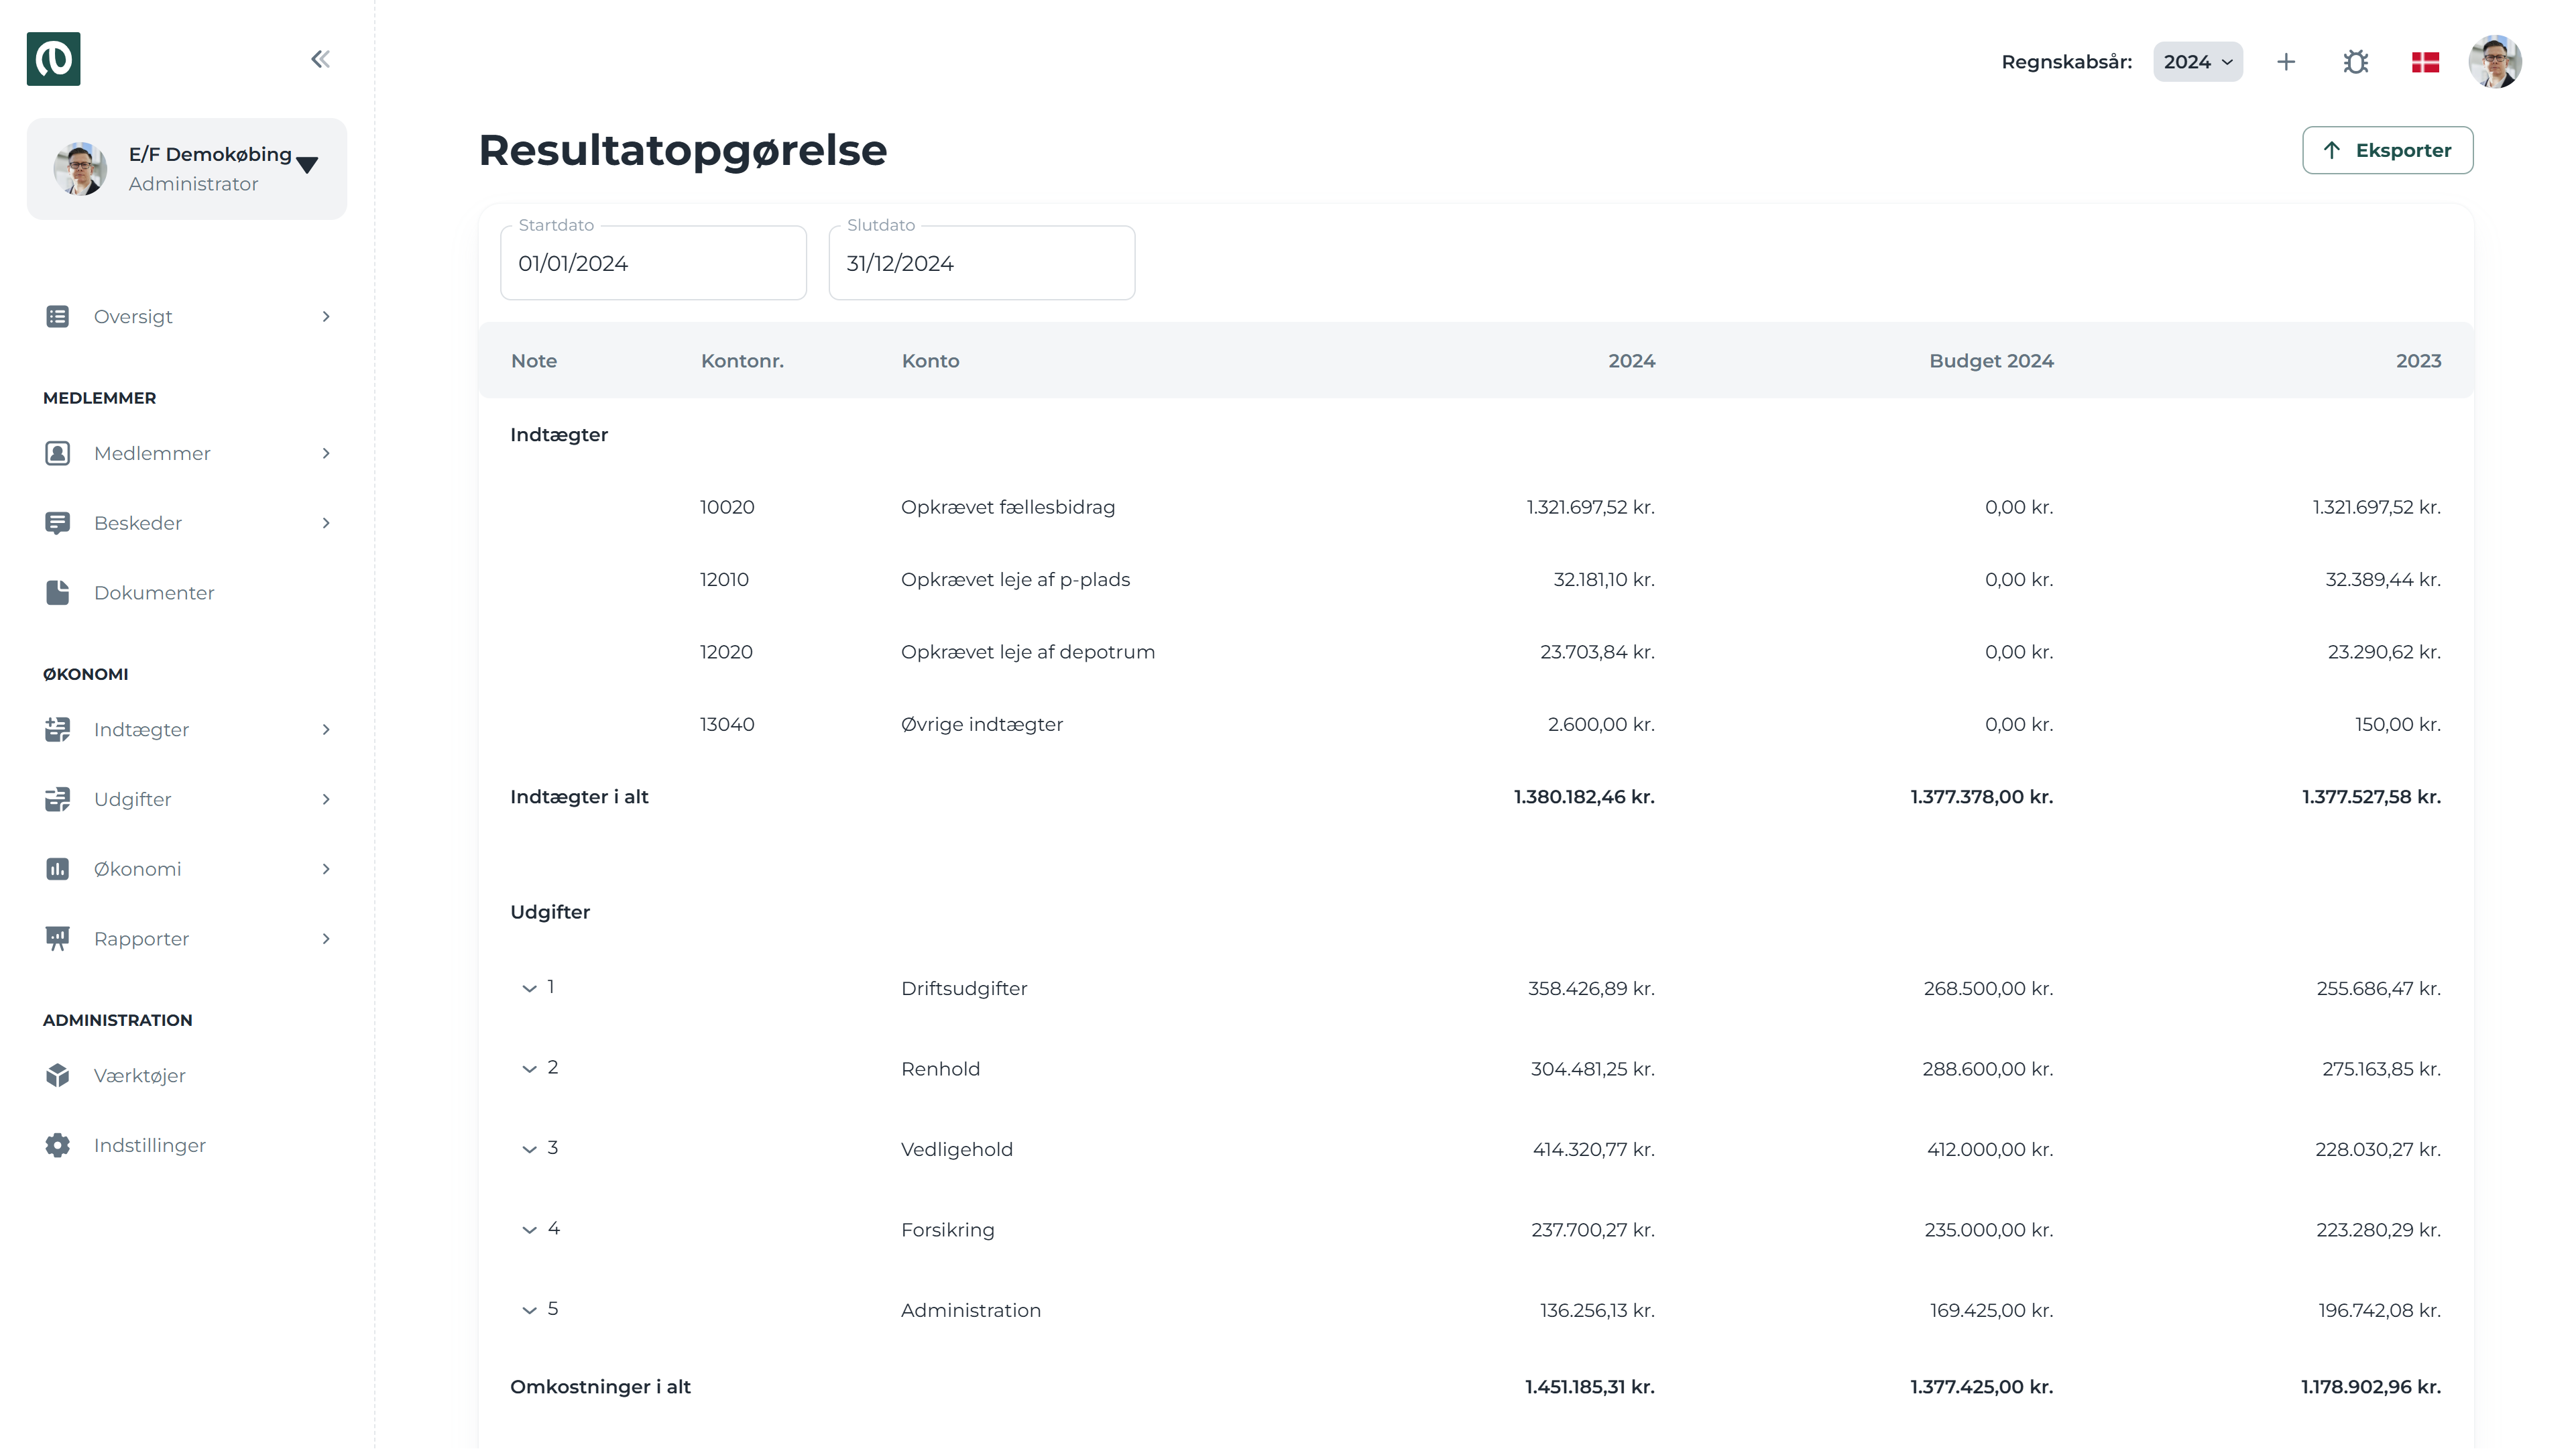Open Oversigt in the sidebar
Screen dimensions: 2576x1449
click(x=187, y=316)
